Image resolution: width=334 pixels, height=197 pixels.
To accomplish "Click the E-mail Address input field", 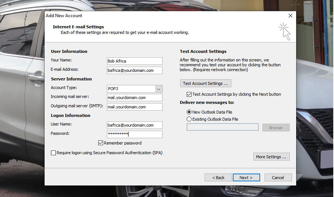I will 134,70.
